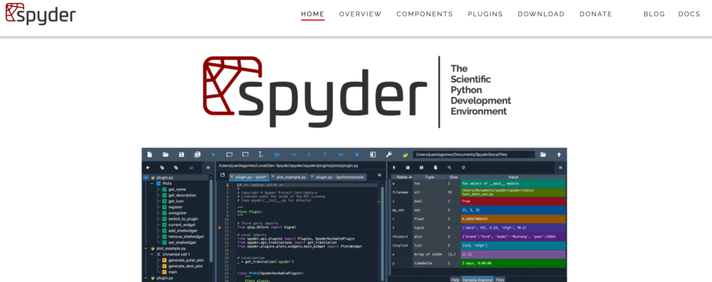The width and height of the screenshot is (712, 282).
Task: Open the DONATE nav link
Action: point(595,14)
